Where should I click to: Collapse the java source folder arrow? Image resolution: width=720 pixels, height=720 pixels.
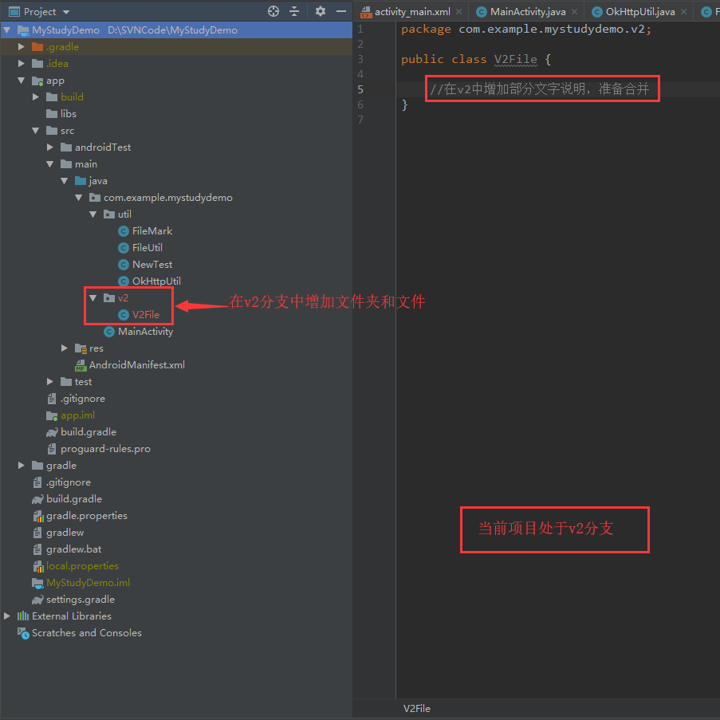click(65, 181)
